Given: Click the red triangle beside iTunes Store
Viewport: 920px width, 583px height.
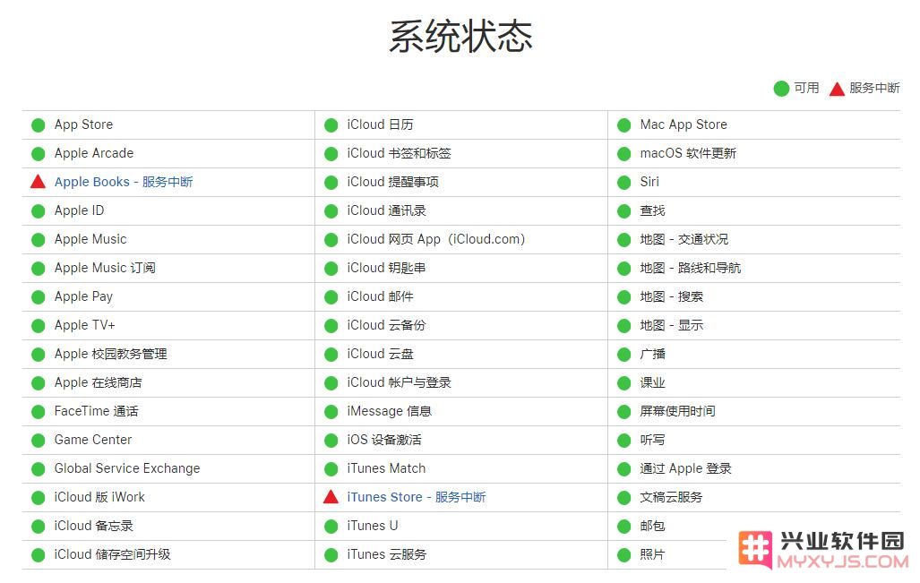Looking at the screenshot, I should pos(331,497).
